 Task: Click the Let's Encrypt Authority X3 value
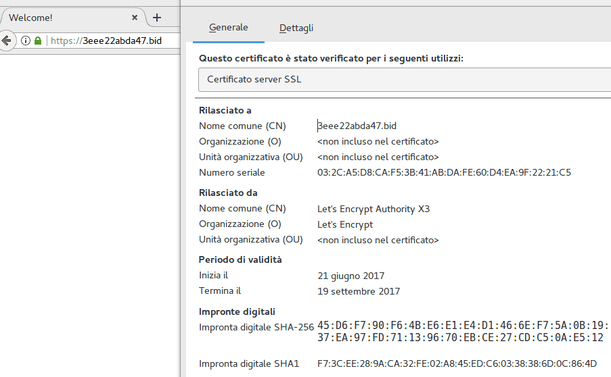coord(374,209)
